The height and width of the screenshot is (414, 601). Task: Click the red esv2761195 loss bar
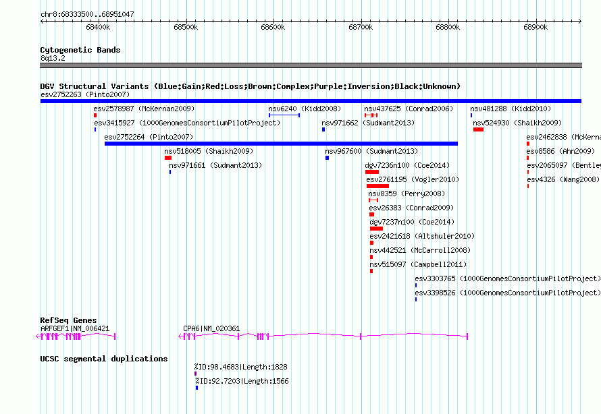tap(377, 186)
